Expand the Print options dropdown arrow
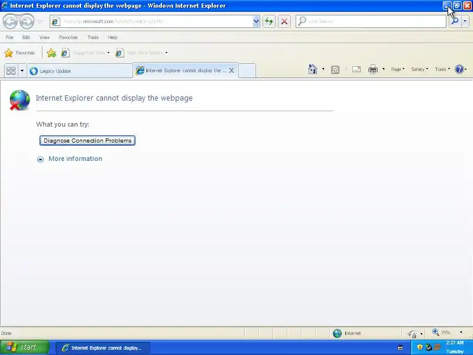Viewport: 473px width, 355px height. (383, 69)
